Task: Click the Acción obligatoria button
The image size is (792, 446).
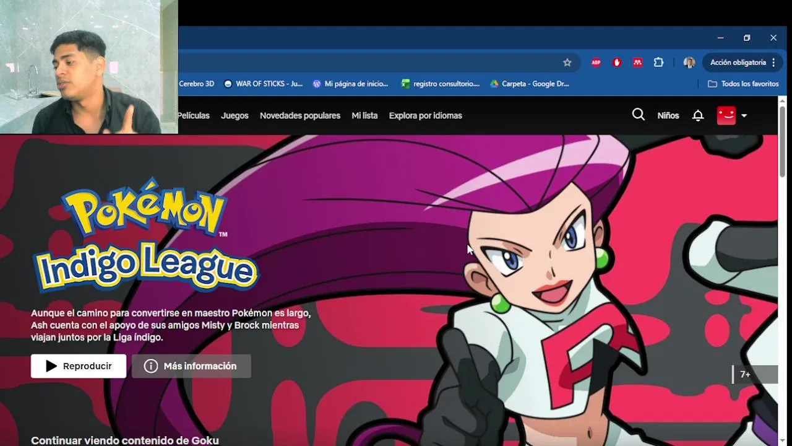Action: 738,63
